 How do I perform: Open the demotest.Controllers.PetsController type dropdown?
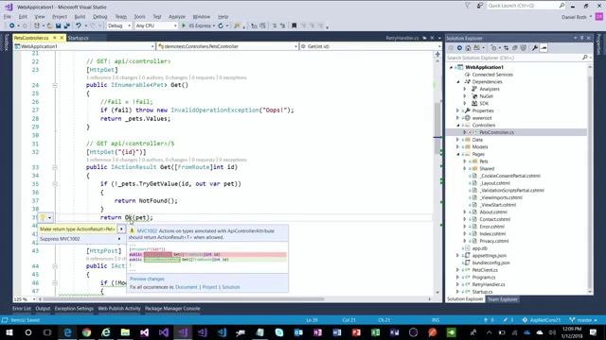pyautogui.click(x=228, y=46)
